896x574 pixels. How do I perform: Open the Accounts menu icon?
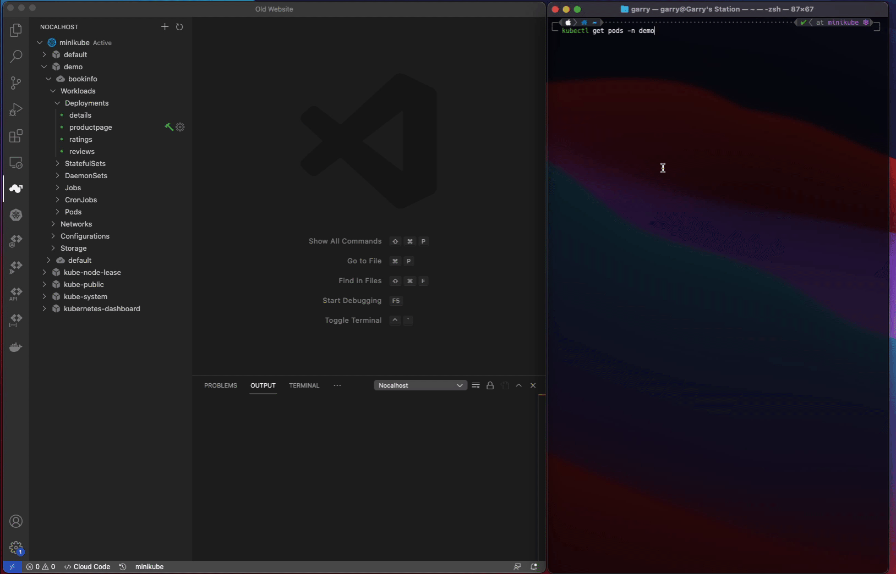pos(16,521)
